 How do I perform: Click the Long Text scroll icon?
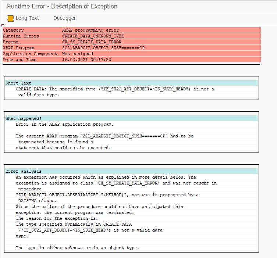coord(10,18)
